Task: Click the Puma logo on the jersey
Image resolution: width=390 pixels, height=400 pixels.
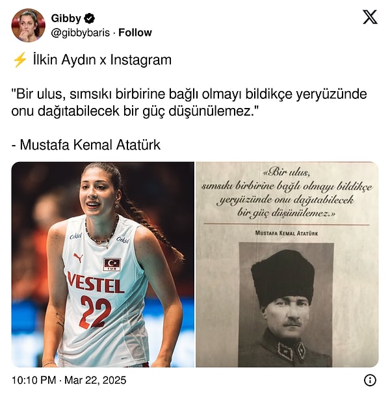Action: [x=78, y=258]
